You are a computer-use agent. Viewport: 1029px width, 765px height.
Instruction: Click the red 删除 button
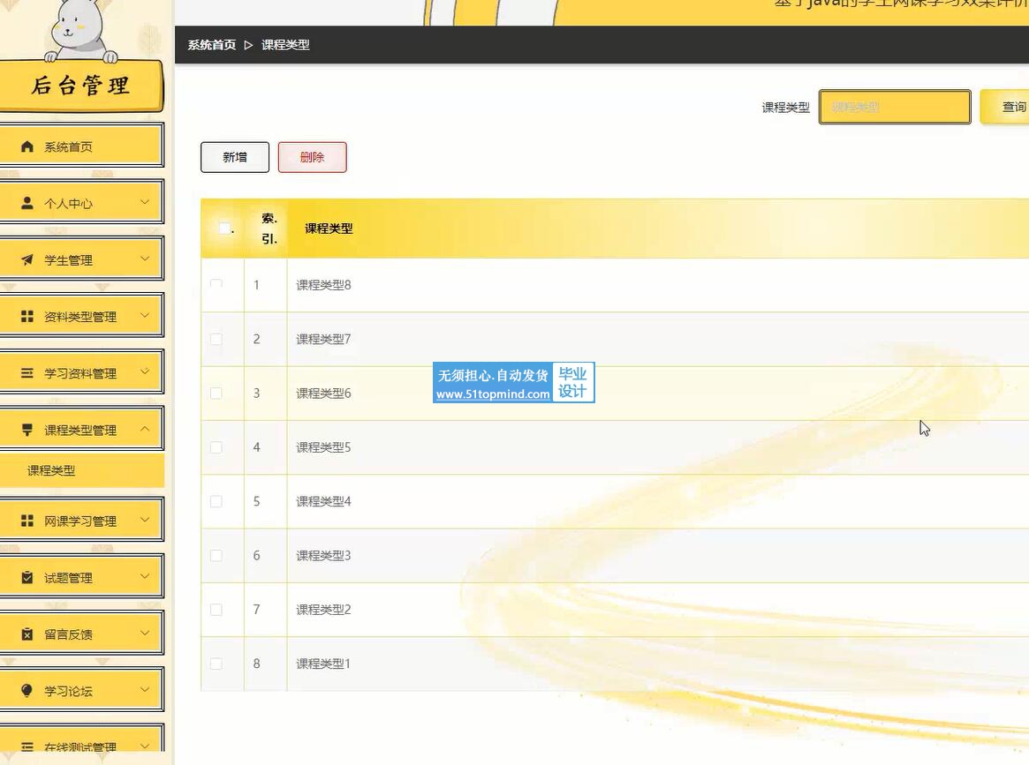[x=313, y=157]
